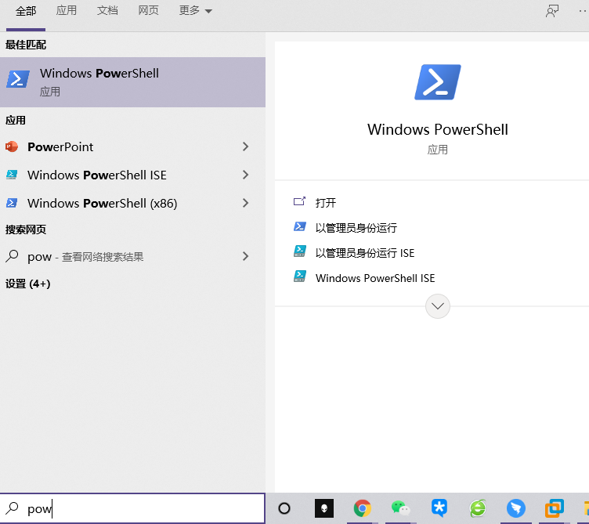Open the green e browser on taskbar
This screenshot has height=524, width=589.
478,508
